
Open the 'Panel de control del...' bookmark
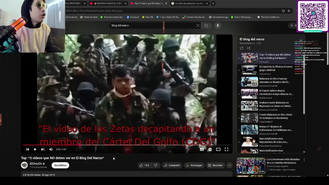[112, 17]
